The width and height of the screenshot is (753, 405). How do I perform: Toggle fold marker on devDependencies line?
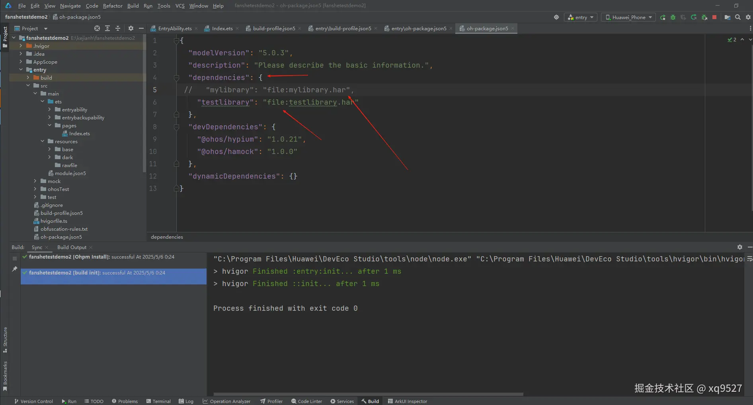176,127
